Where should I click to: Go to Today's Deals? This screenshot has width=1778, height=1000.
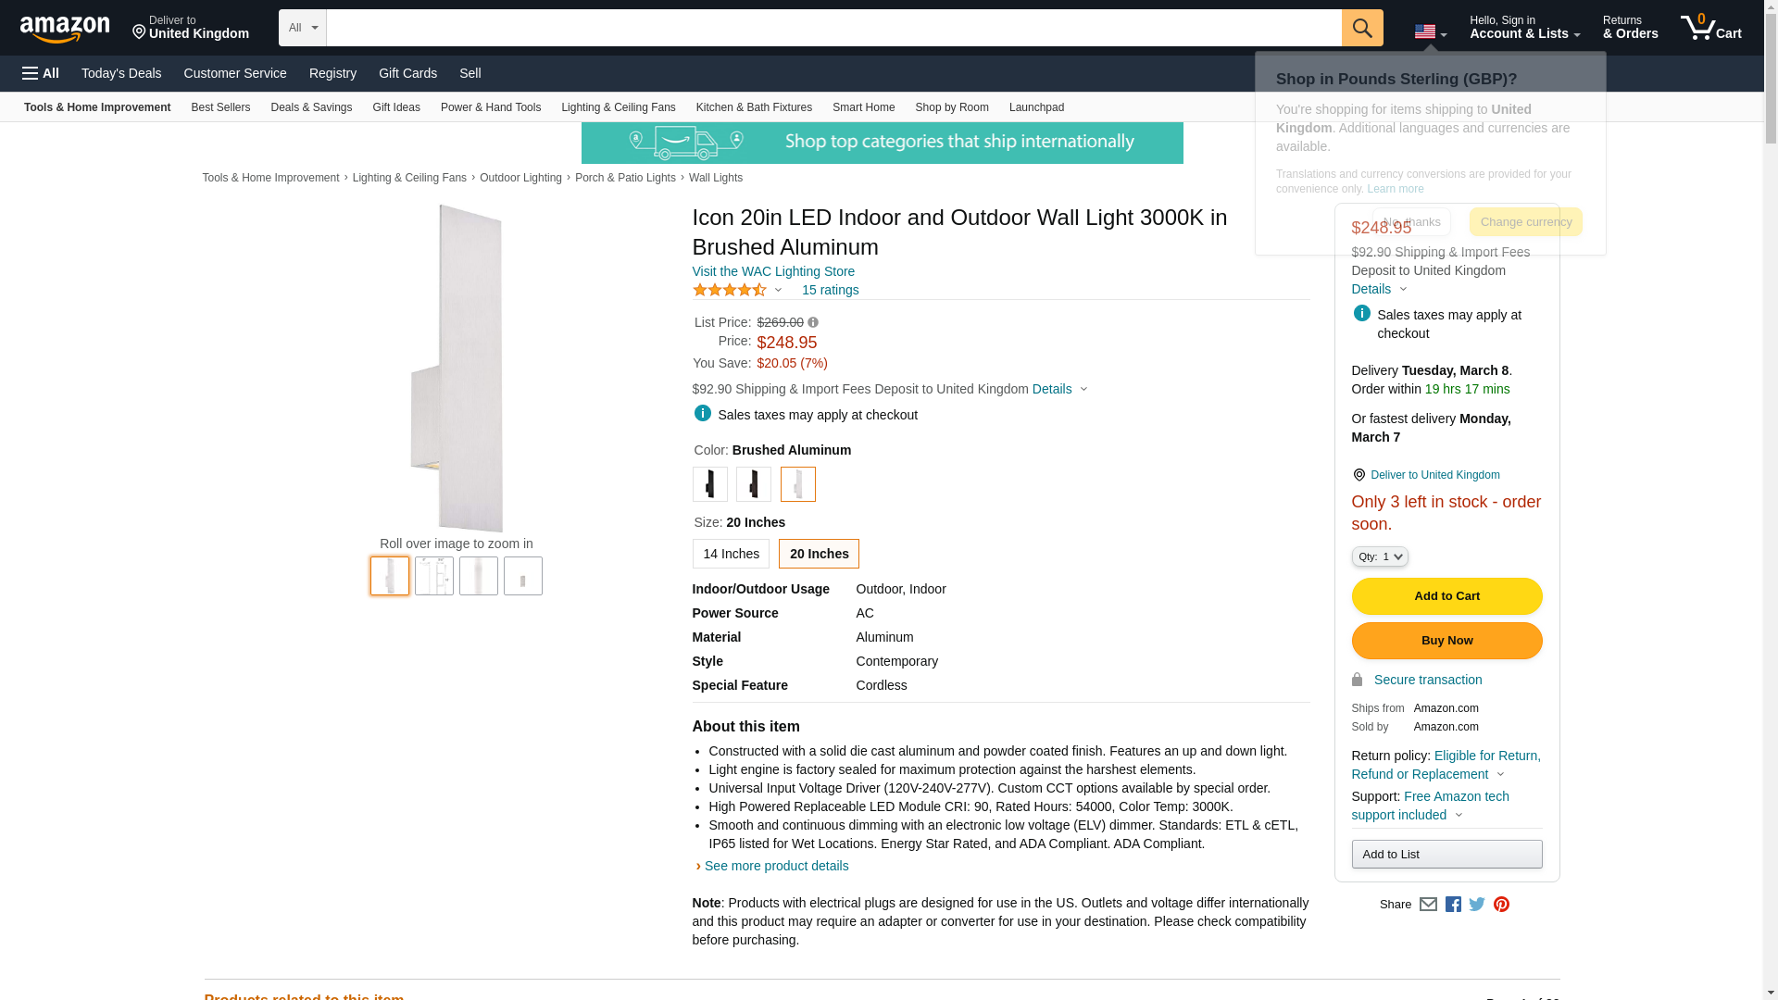[x=121, y=73]
